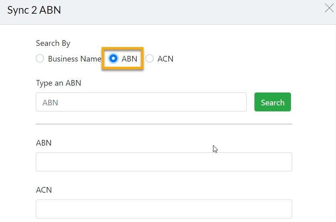Click the Business Name radio label text
336x222 pixels.
pos(75,59)
